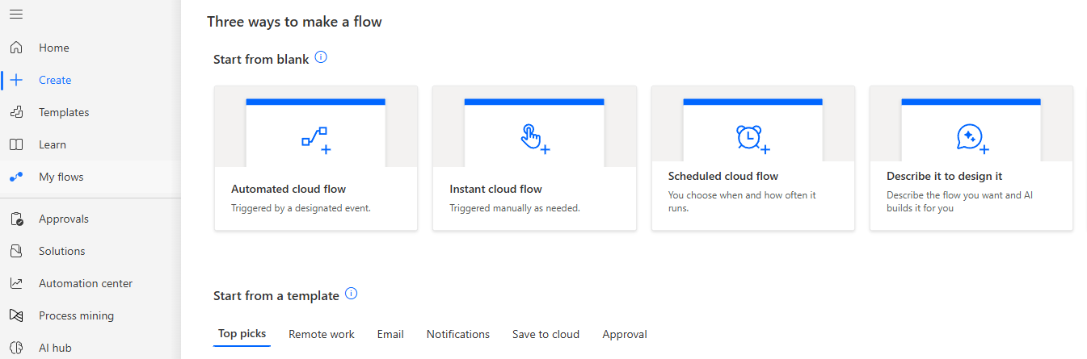Open Templates from the sidebar
1087x359 pixels.
click(x=64, y=112)
